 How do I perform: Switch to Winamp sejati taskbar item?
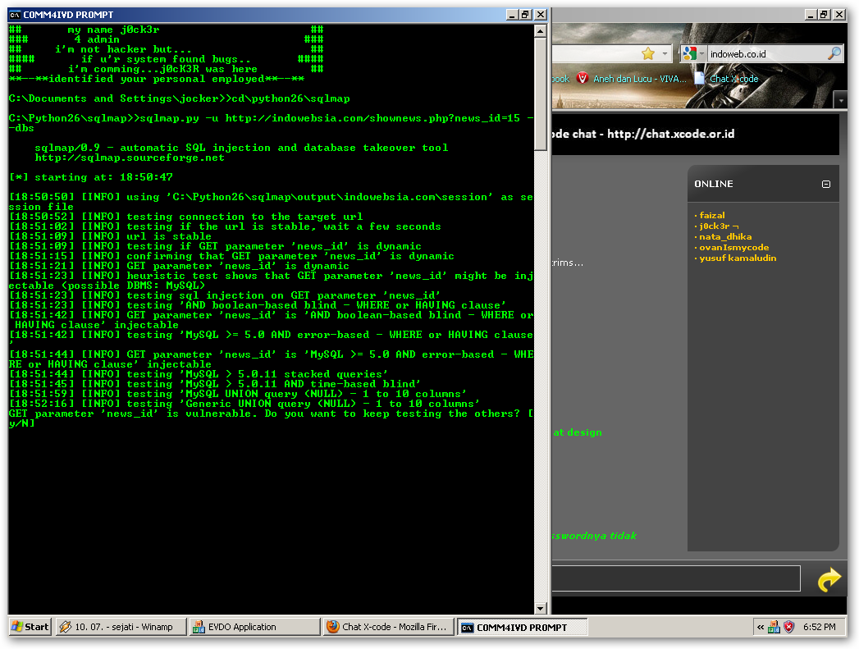121,627
